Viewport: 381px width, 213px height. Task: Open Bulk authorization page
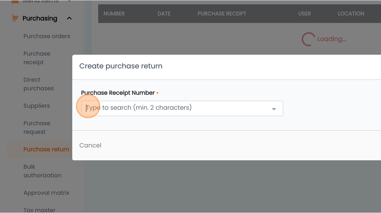(42, 171)
